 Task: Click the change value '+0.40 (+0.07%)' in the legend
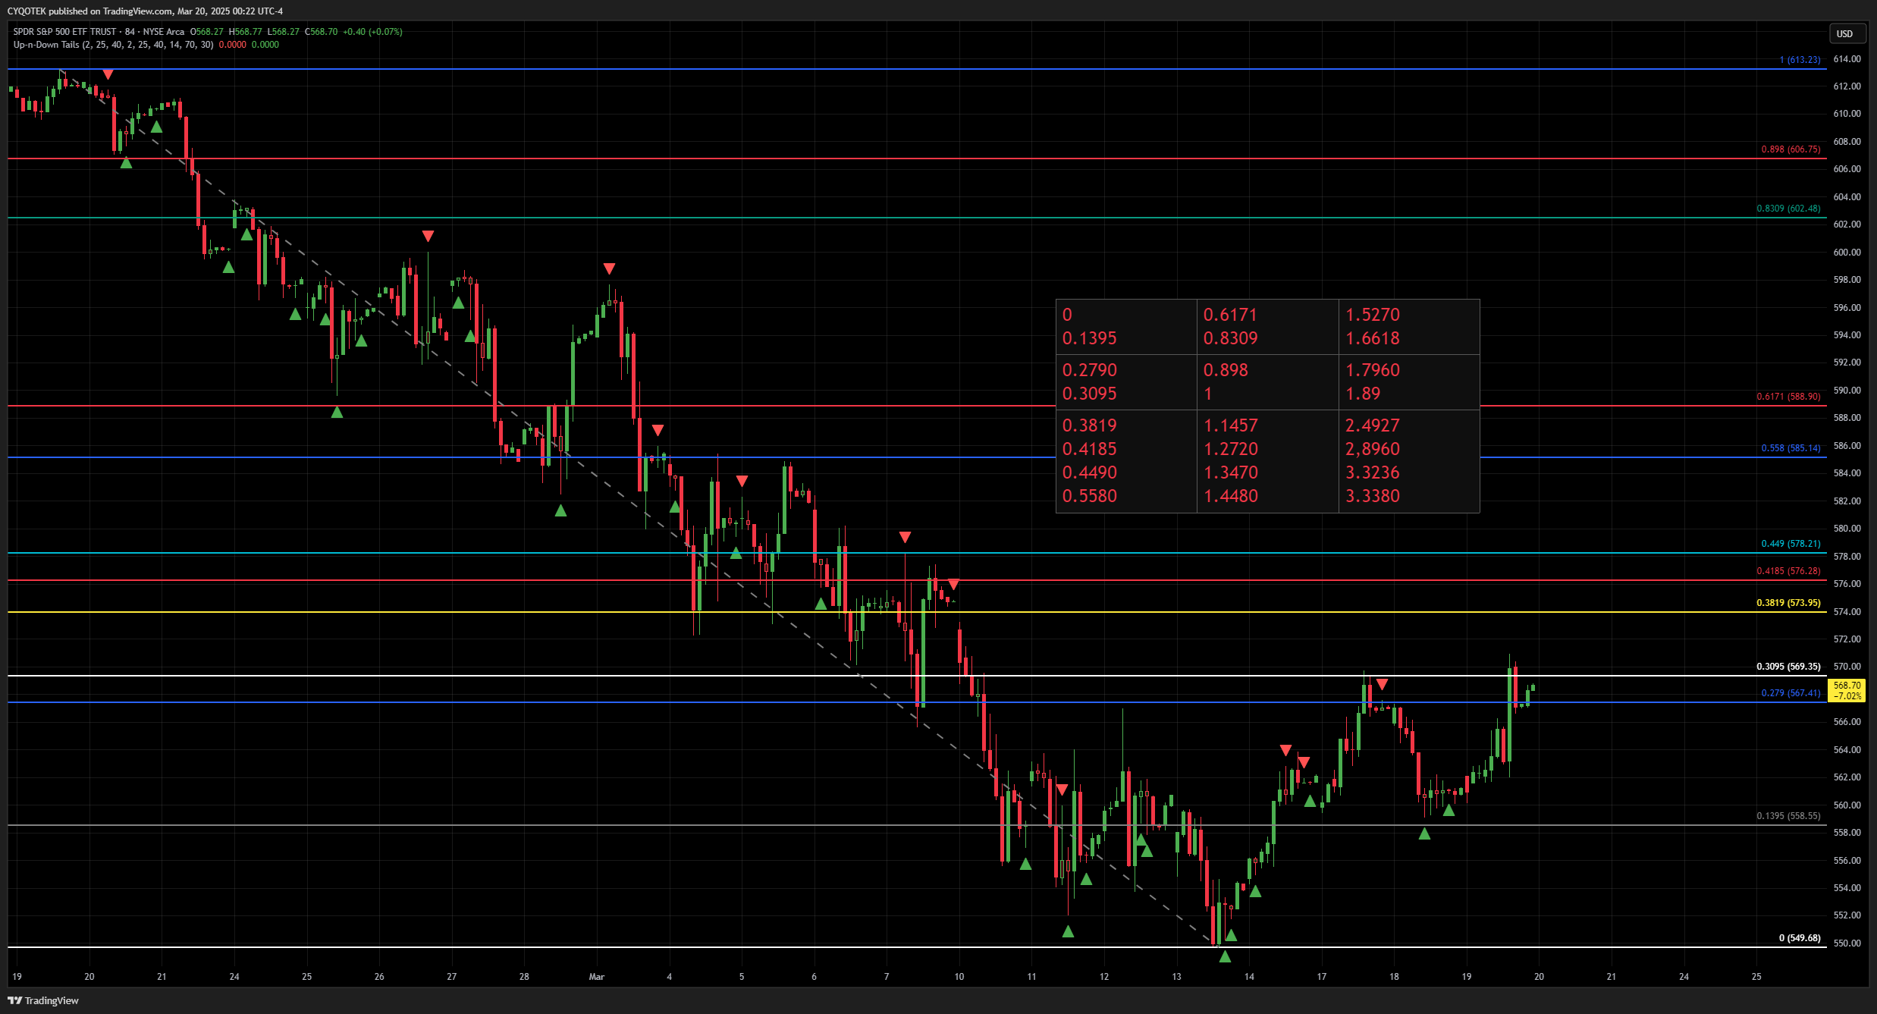(x=372, y=32)
